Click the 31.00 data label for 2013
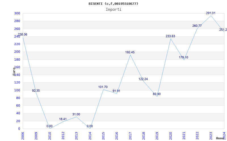This screenshot has height=141, width=227. (x=76, y=114)
